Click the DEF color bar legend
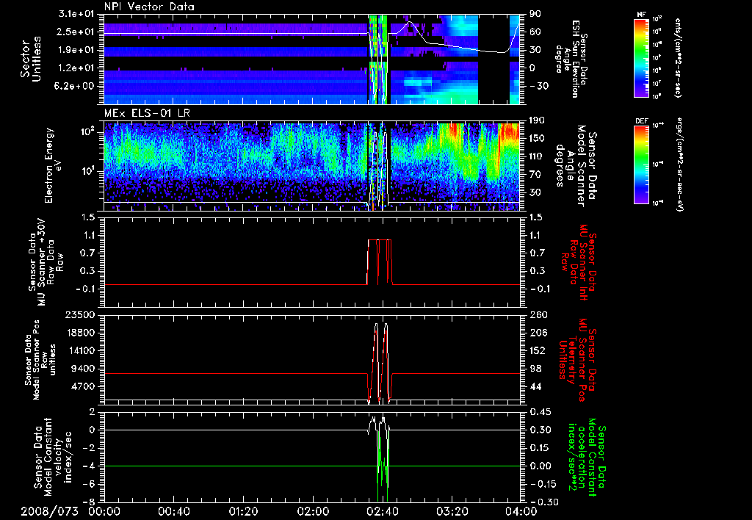 642,165
